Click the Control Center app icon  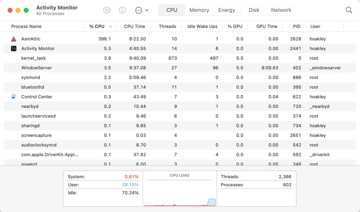click(x=14, y=96)
